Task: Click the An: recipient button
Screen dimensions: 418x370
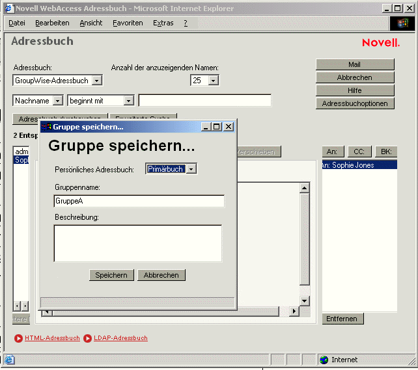Action: pos(333,152)
